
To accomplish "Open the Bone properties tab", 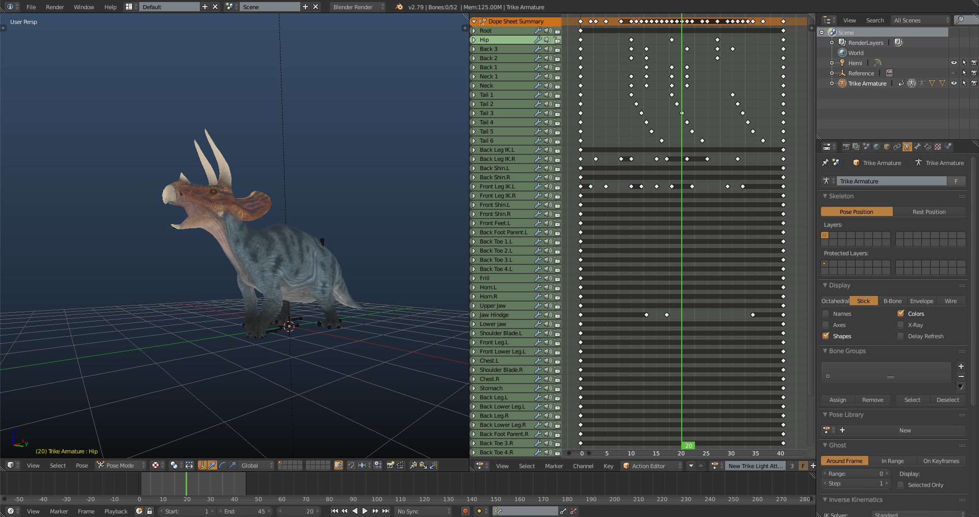I will [x=917, y=147].
